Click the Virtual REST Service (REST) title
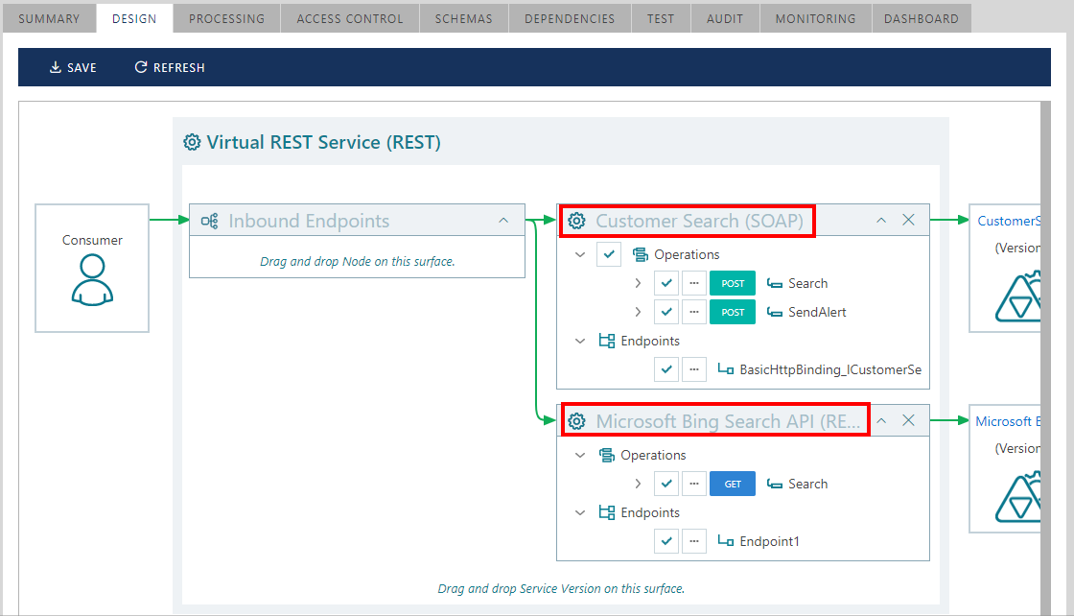The height and width of the screenshot is (616, 1074). click(x=324, y=143)
